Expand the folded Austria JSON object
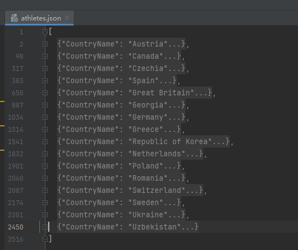This screenshot has height=250, width=298. pyautogui.click(x=45, y=44)
